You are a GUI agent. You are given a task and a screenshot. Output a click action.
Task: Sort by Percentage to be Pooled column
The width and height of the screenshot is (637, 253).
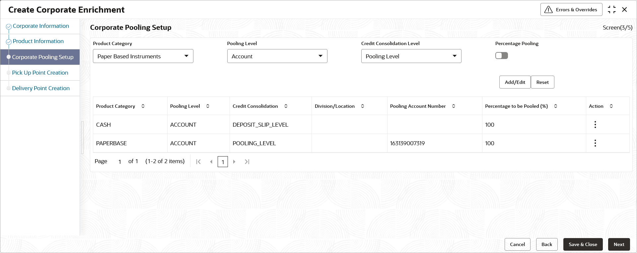pos(555,106)
